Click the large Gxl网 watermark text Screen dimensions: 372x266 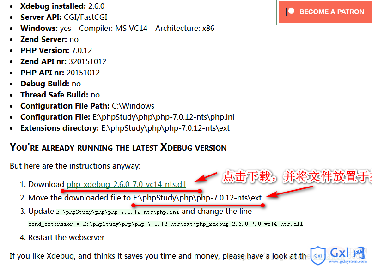(x=348, y=253)
